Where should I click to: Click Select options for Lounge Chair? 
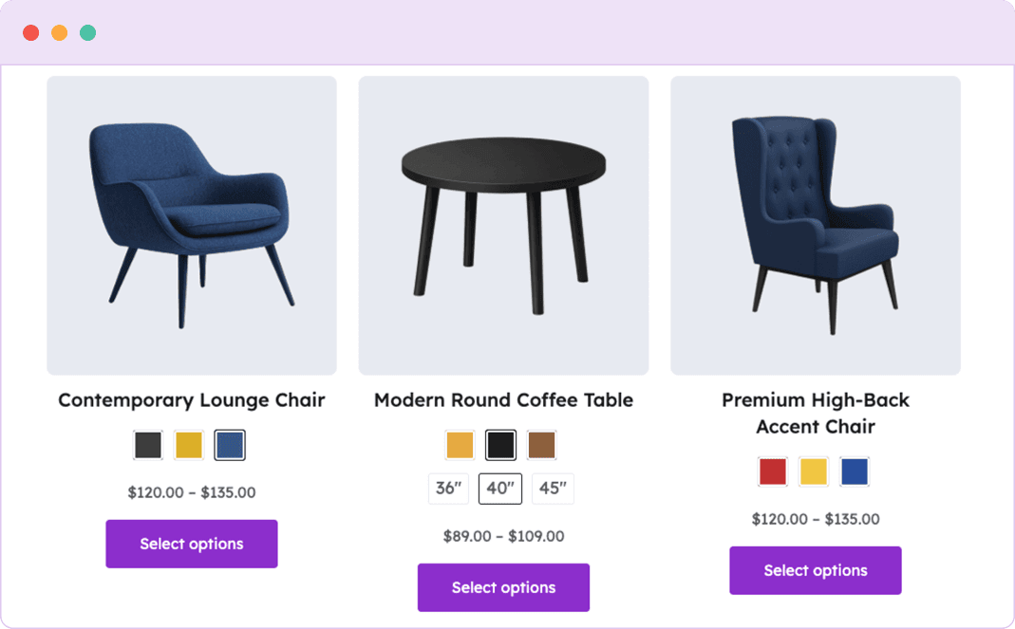pyautogui.click(x=192, y=544)
